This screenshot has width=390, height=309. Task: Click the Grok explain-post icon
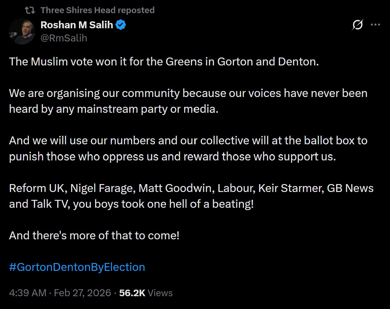357,25
